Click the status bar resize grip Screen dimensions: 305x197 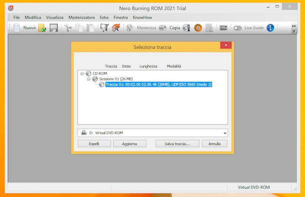click(x=295, y=189)
